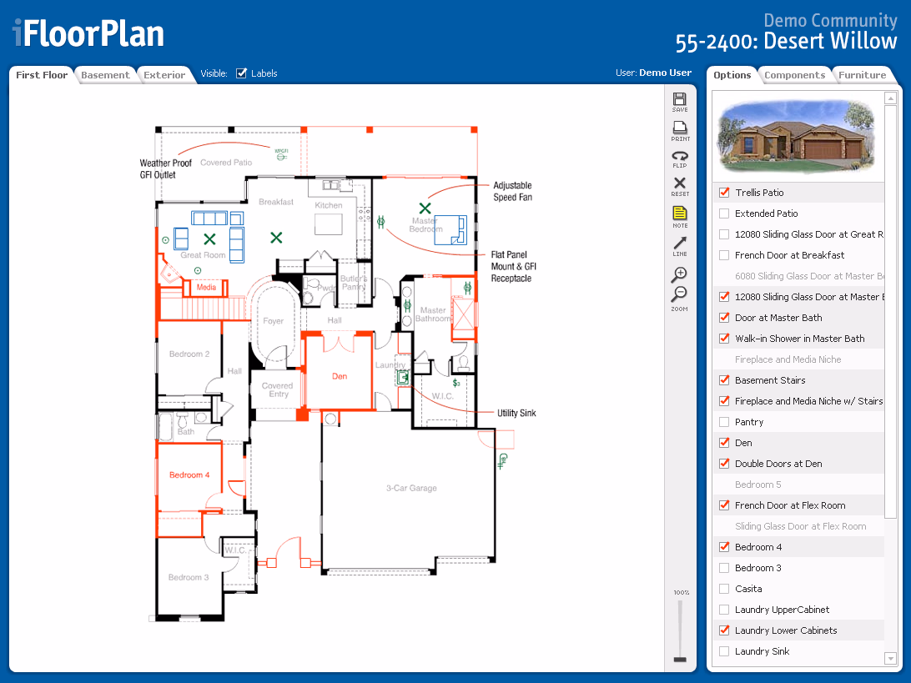Check the Laundry Sink option
Screen dimensions: 911x683
(x=724, y=651)
